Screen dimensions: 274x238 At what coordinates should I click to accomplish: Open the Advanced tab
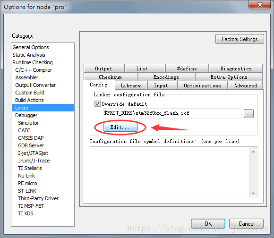click(x=245, y=85)
